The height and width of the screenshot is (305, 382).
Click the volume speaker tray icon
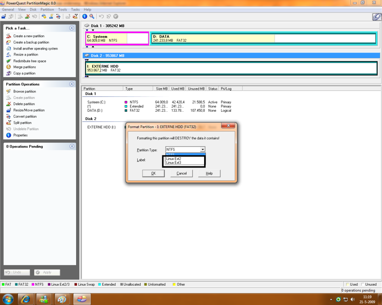(x=352, y=299)
